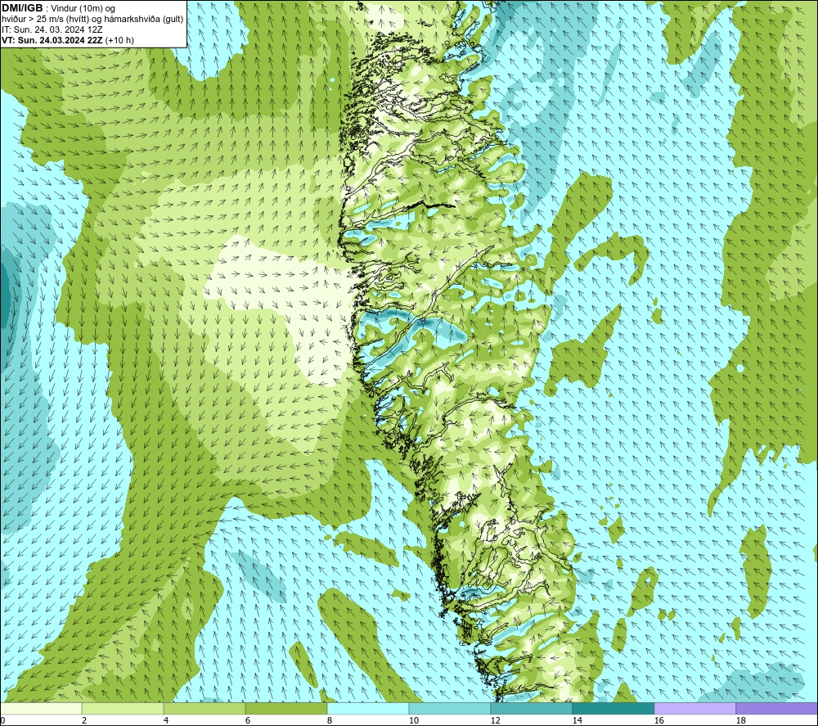Click the "VT: Sun. 24.03.2024 22Z (+10 h)" line

[x=68, y=40]
